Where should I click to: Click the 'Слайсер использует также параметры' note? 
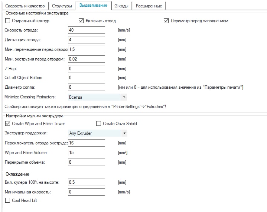85,107
